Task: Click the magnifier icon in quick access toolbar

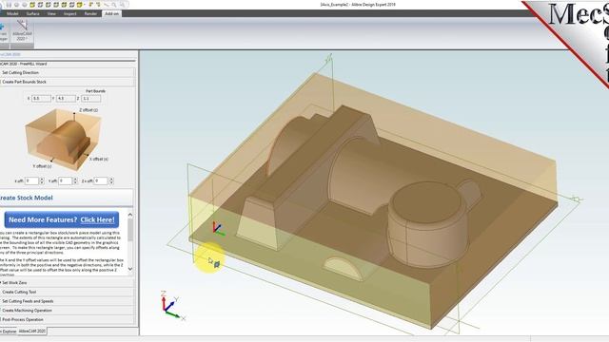Action: tap(114, 5)
